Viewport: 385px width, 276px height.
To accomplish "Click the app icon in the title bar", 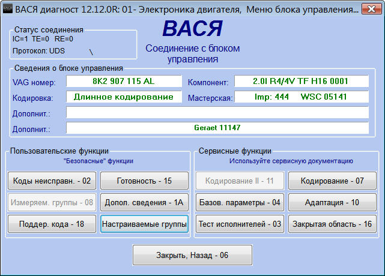I will tap(7, 7).
